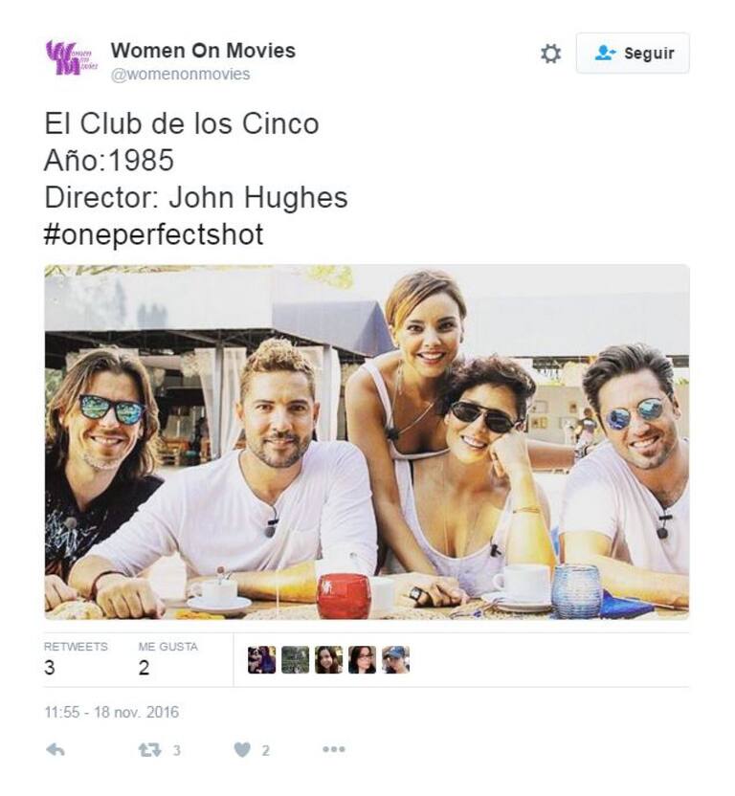Open the gear settings dropdown
Viewport: 735px width, 796px height.
[x=550, y=54]
